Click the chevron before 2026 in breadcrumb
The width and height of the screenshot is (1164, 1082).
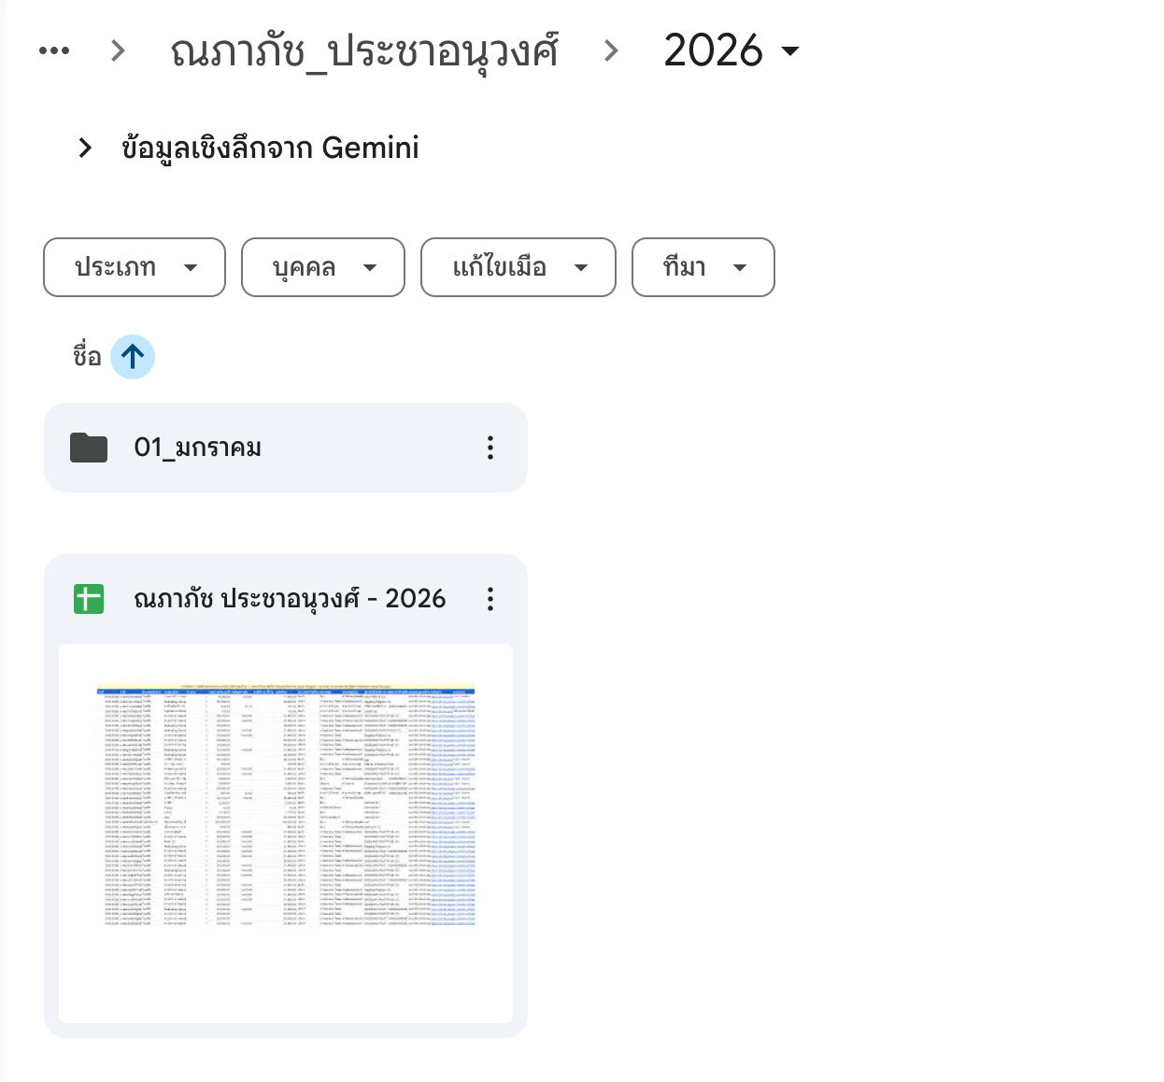pos(610,51)
